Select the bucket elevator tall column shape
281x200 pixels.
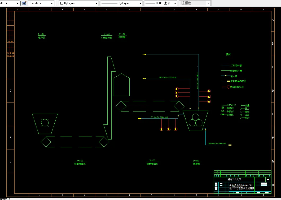109,98
